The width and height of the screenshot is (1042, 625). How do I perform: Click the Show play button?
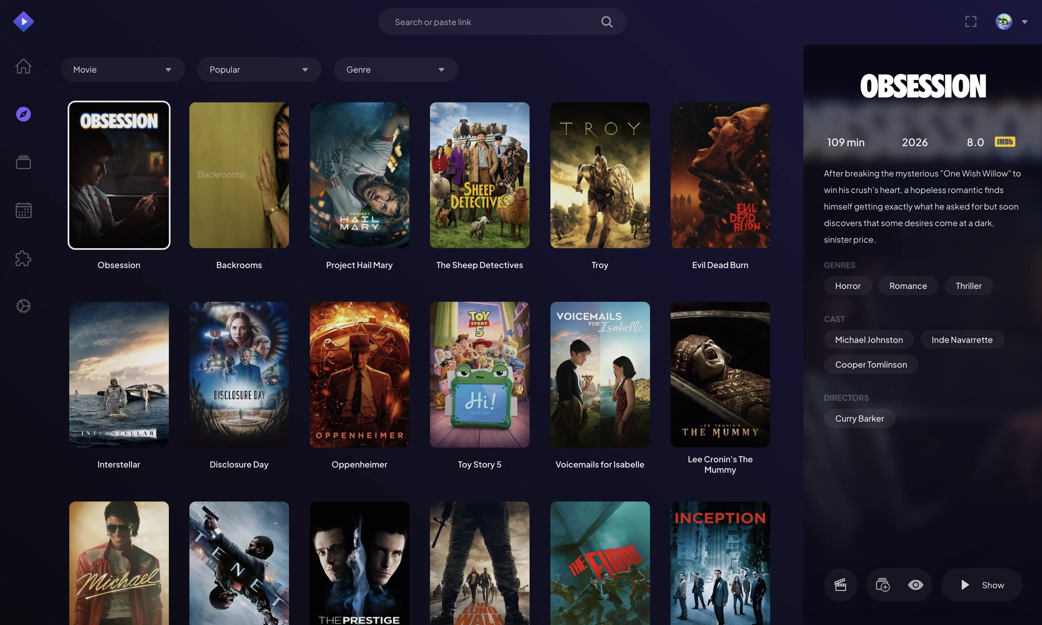(982, 585)
